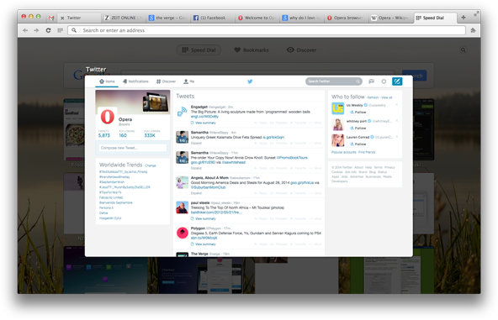Select the Speed Dial page button
Viewport: 498px width, 320px height.
tap(199, 50)
